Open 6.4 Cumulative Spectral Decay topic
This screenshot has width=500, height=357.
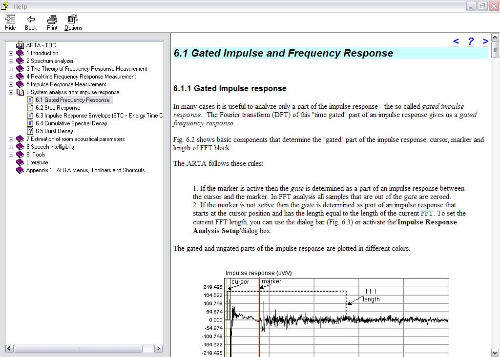pyautogui.click(x=71, y=123)
